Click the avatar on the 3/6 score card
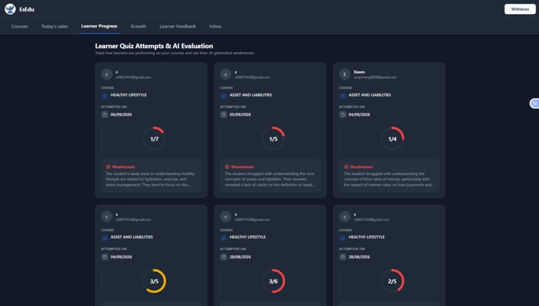Viewport: 539px width, 306px height. coord(225,216)
